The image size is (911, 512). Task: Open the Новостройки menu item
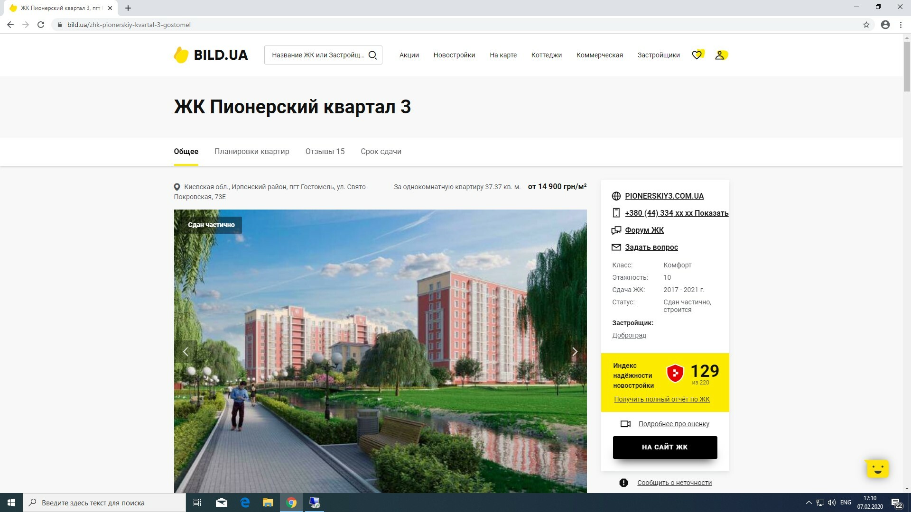(x=454, y=55)
